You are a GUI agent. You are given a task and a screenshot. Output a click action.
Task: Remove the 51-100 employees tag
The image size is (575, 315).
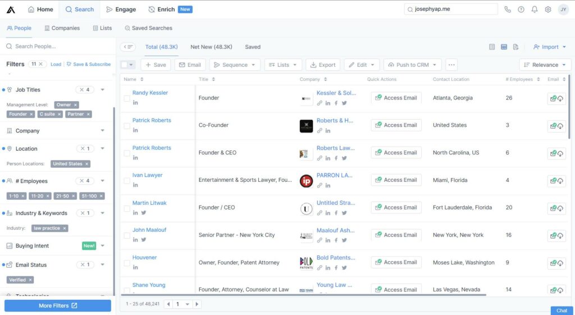point(101,196)
